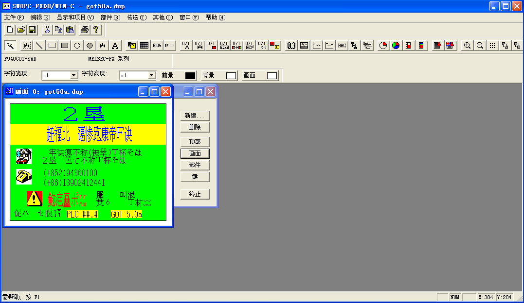Viewport: 524px width, 303px height.
Task: Choose the text 'A' tool
Action: [x=115, y=46]
